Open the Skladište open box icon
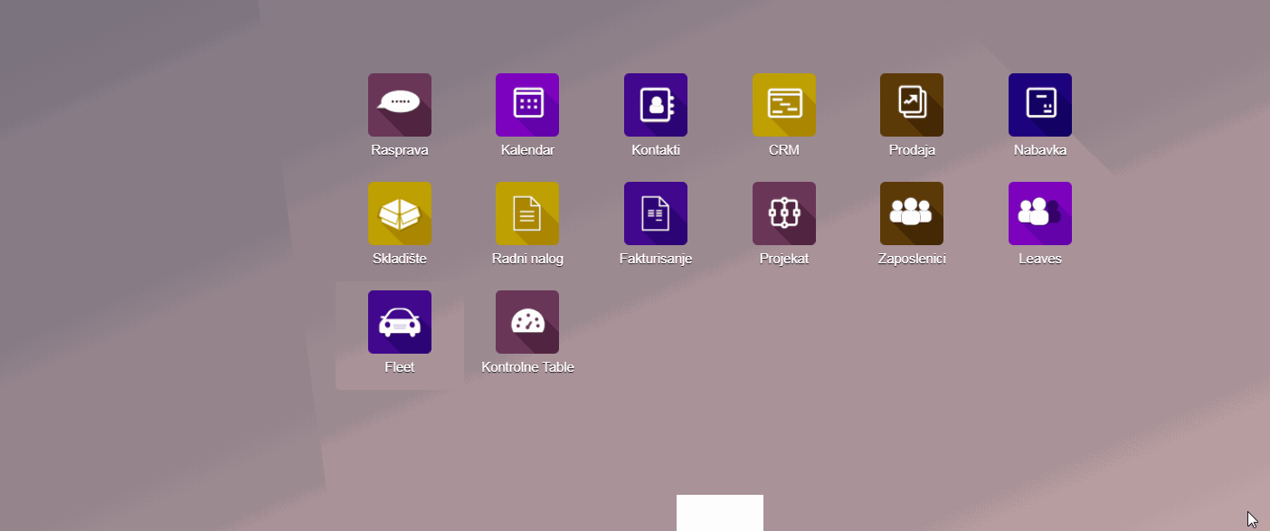 pyautogui.click(x=399, y=213)
